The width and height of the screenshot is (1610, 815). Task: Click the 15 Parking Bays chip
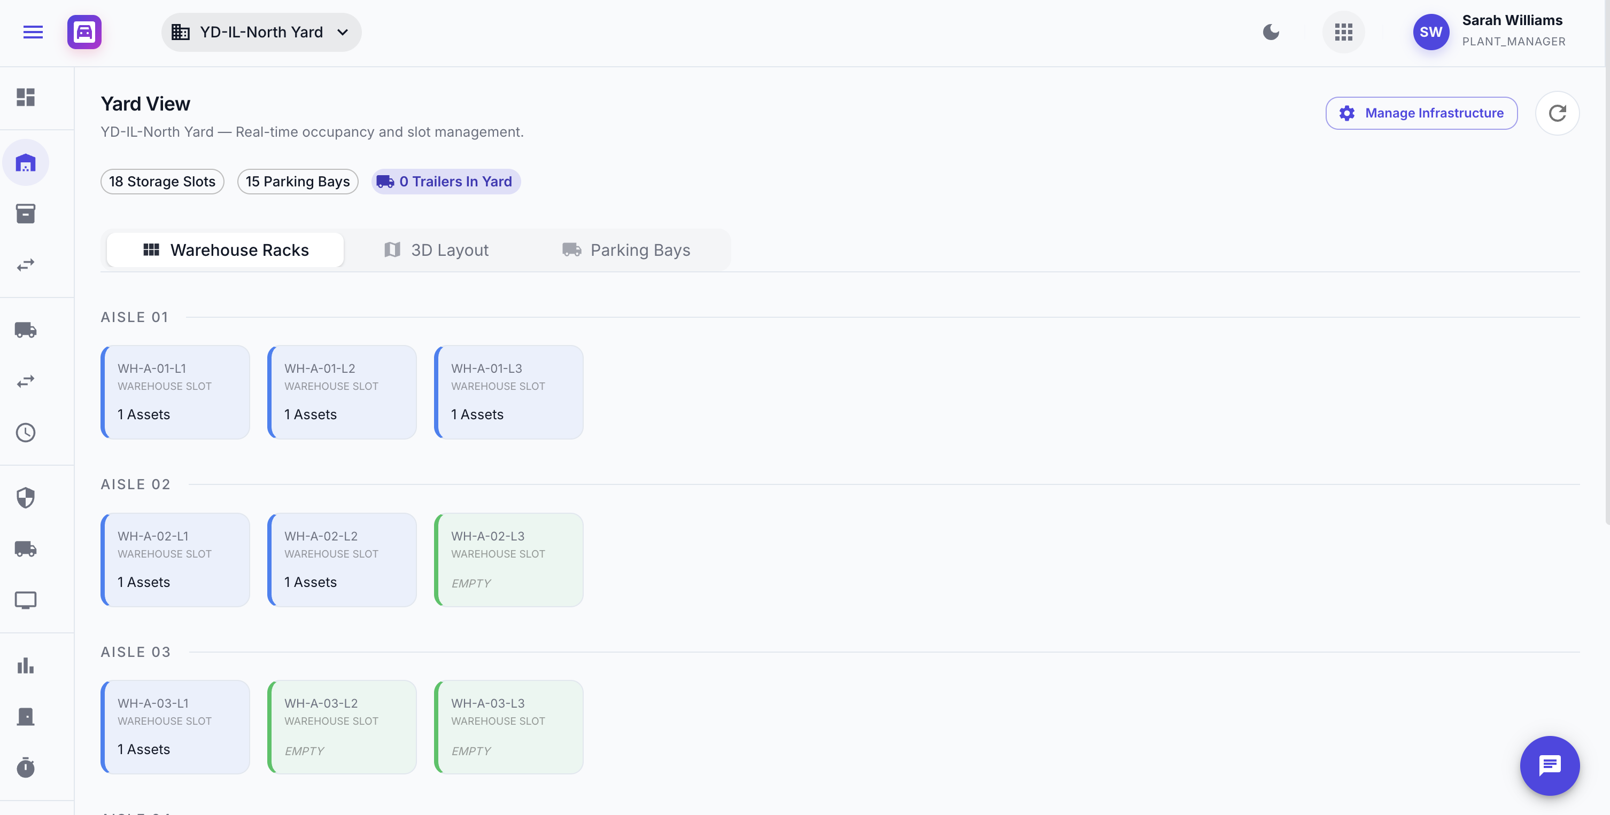pos(298,182)
